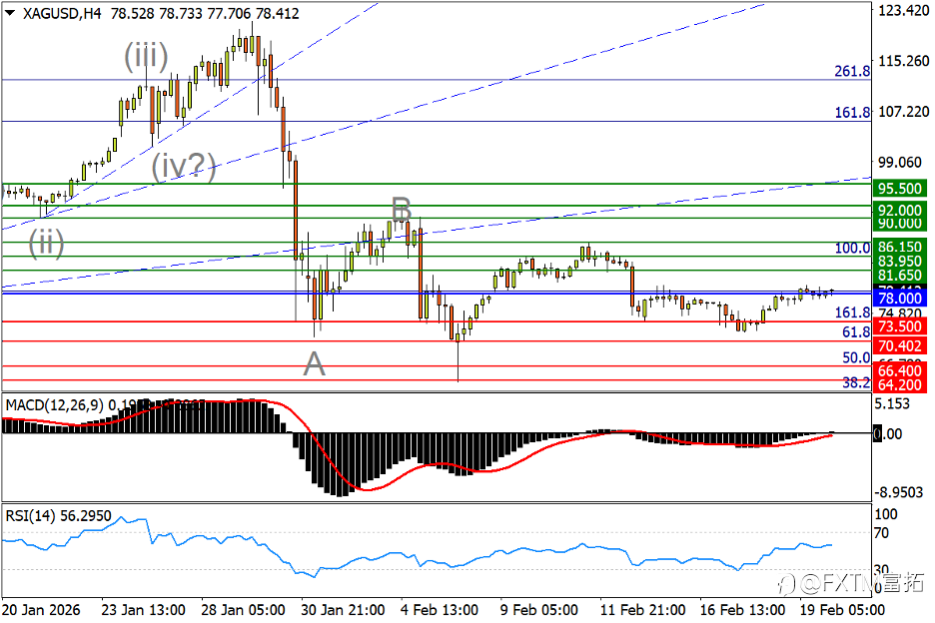Select the red 64.200 support label
Image resolution: width=935 pixels, height=623 pixels.
pos(900,385)
